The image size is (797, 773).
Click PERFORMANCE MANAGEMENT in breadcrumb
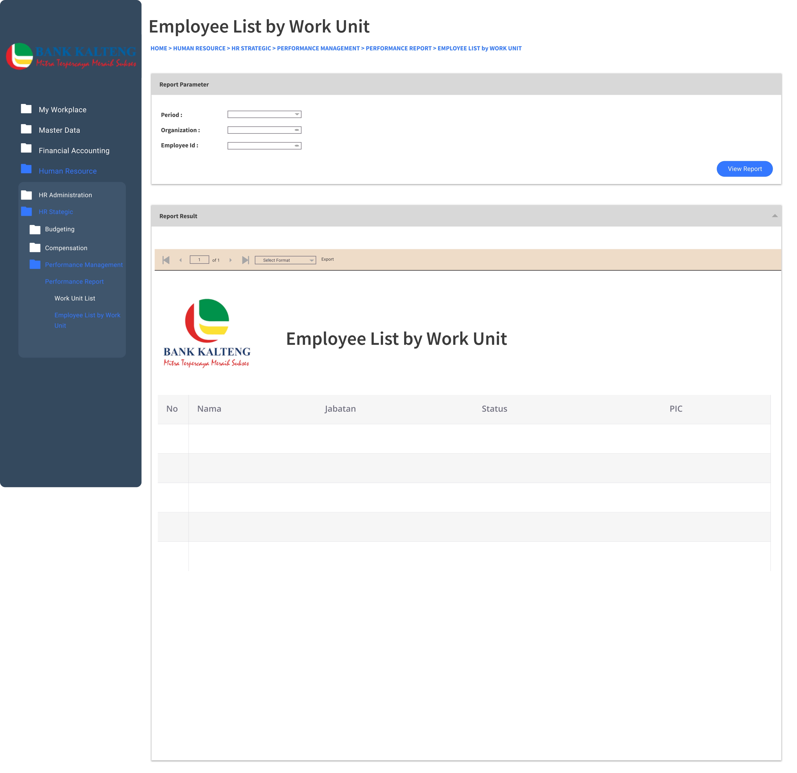318,48
